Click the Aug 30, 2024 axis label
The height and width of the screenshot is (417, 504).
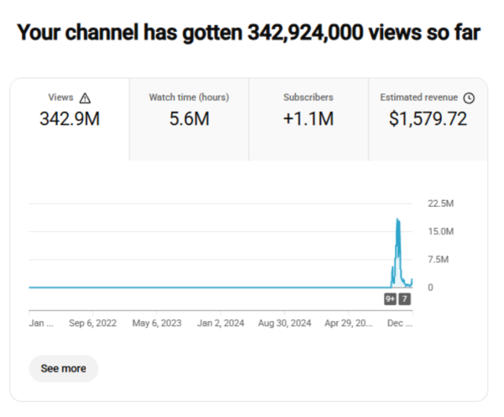pos(286,323)
